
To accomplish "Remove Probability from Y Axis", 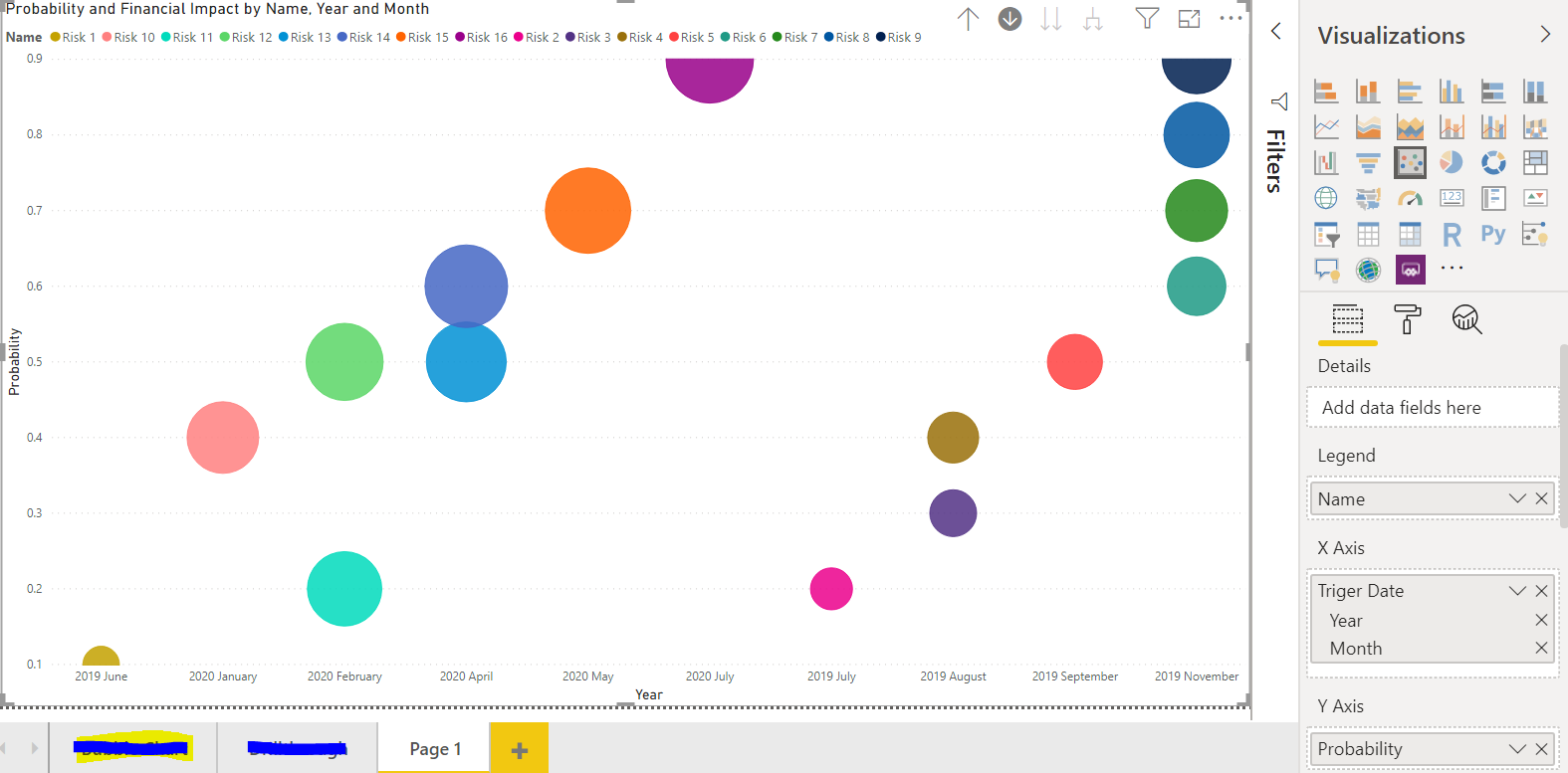I will click(x=1541, y=748).
